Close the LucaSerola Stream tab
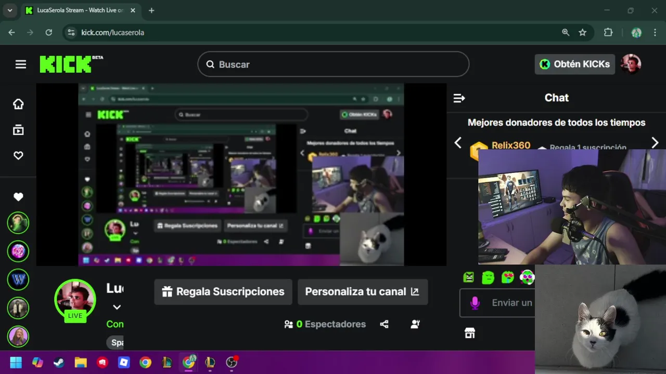Viewport: 666px width, 374px height. tap(134, 10)
